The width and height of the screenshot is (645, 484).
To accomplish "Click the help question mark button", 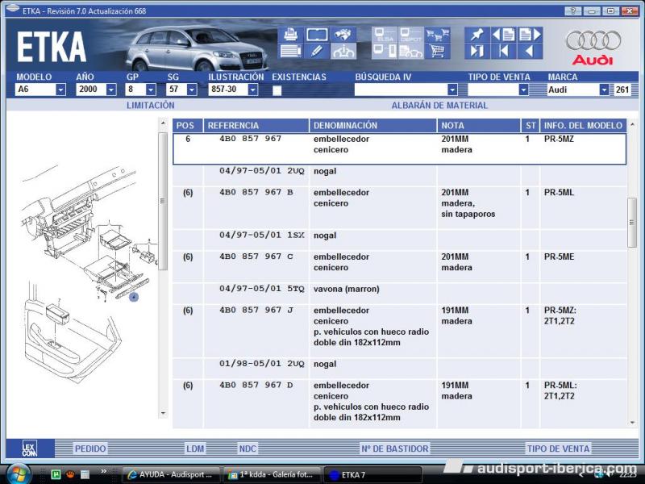I will click(572, 11).
